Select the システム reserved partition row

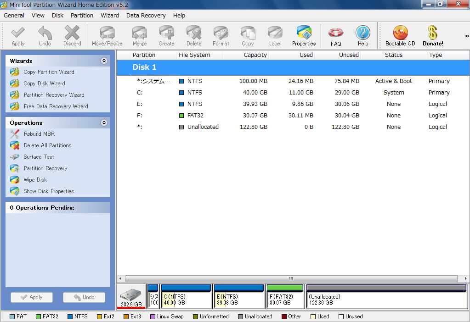[293, 81]
